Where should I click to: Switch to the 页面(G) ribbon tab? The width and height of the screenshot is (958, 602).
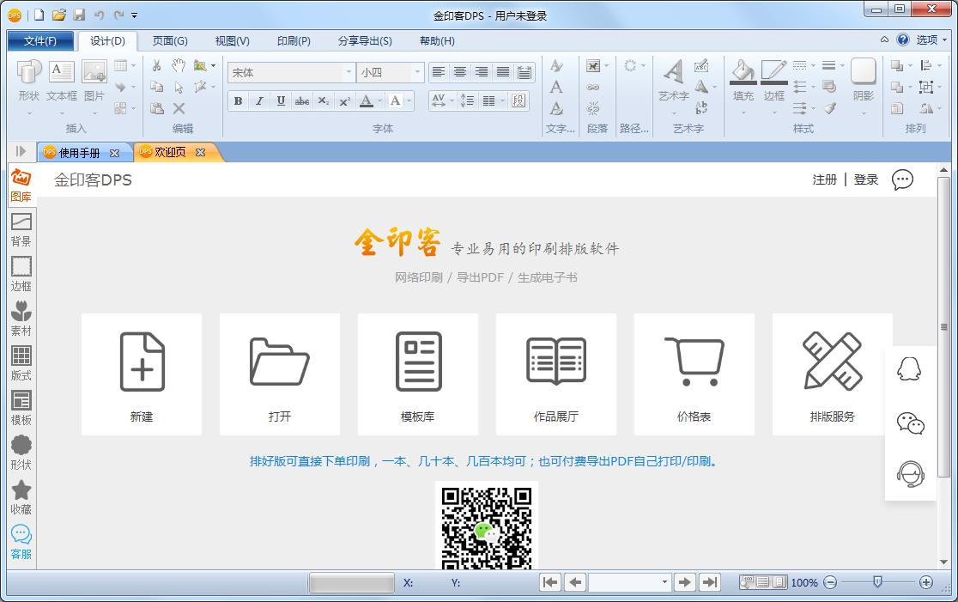tap(169, 40)
